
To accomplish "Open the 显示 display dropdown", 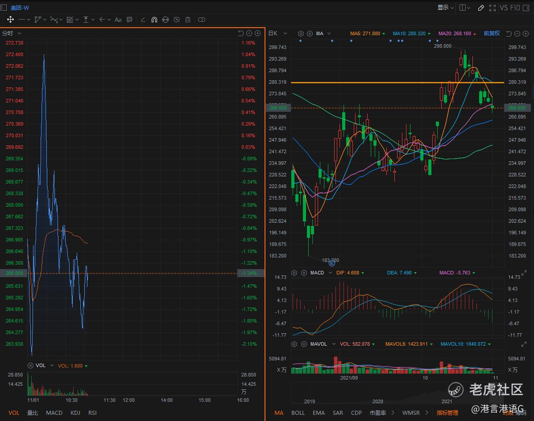I will pyautogui.click(x=446, y=8).
